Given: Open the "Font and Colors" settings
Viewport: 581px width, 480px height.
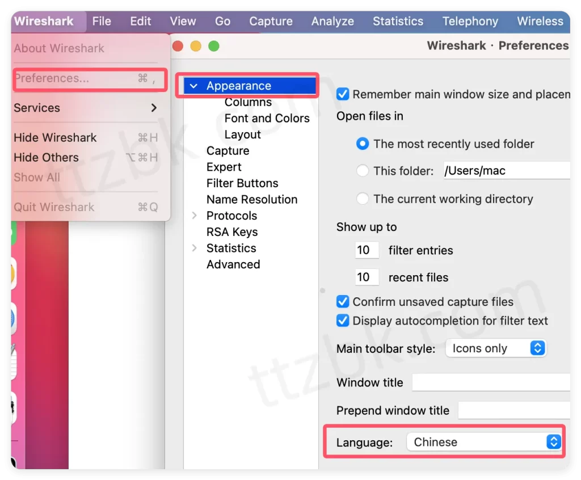Looking at the screenshot, I should tap(267, 119).
